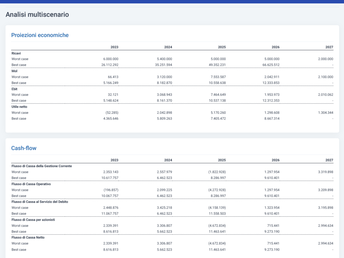Click Servizio del Debito value 3.195.898
The image size is (344, 258).
click(326, 208)
